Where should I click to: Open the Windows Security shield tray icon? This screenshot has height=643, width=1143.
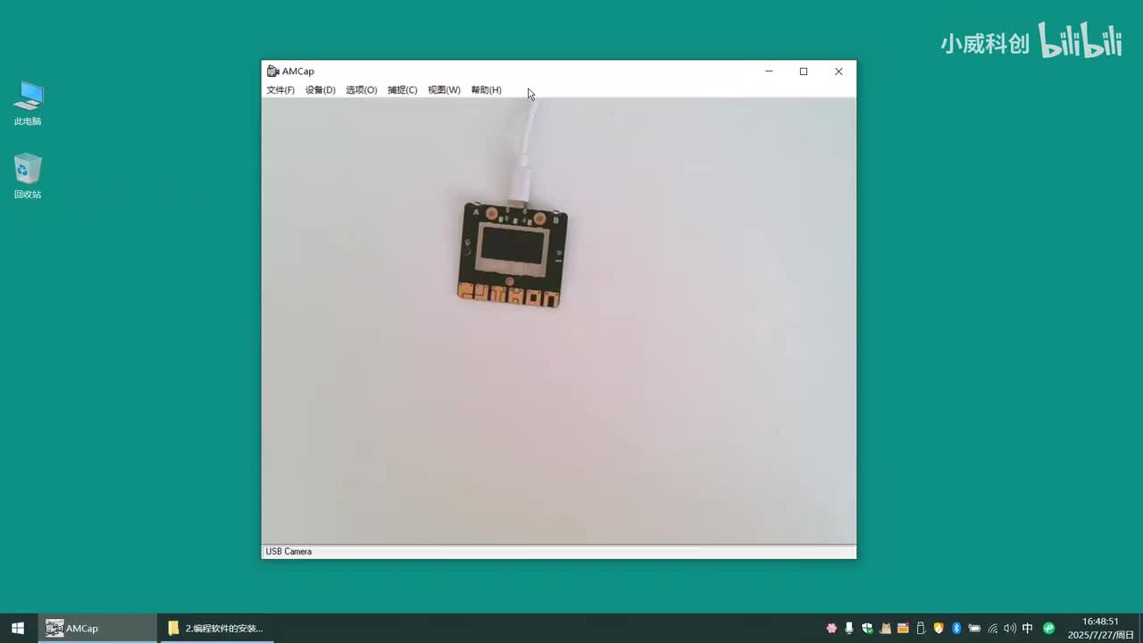coord(867,629)
